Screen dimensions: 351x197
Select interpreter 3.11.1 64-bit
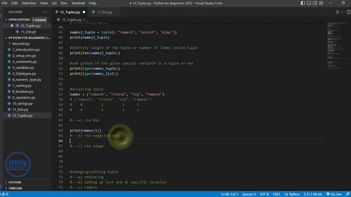pyautogui.click(x=313, y=194)
